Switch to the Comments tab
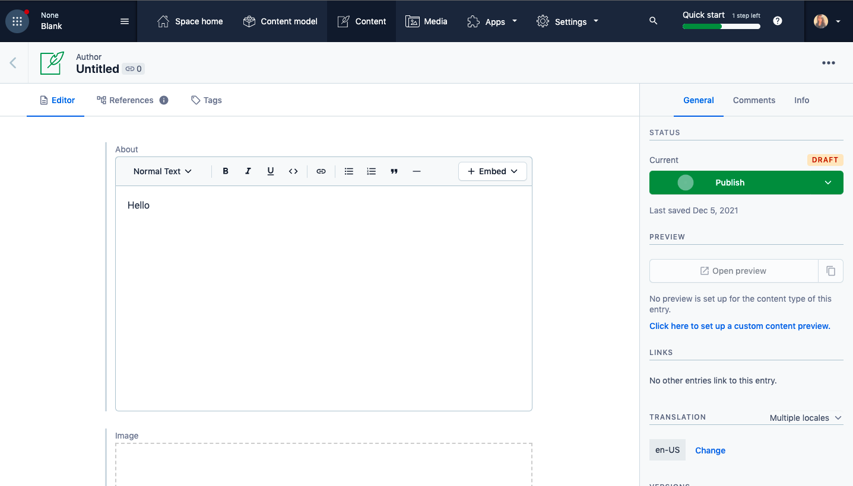This screenshot has width=853, height=486. pos(754,100)
